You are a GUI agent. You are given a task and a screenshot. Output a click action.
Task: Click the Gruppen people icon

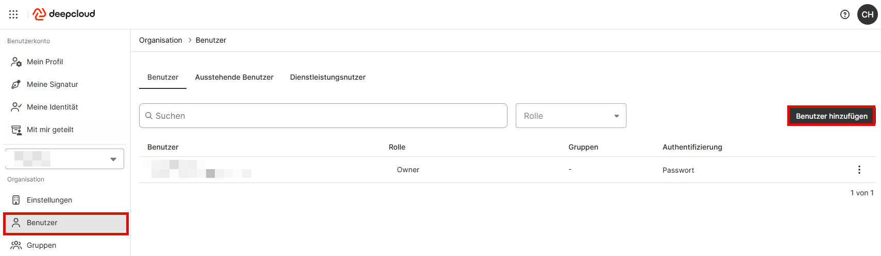[x=16, y=245]
